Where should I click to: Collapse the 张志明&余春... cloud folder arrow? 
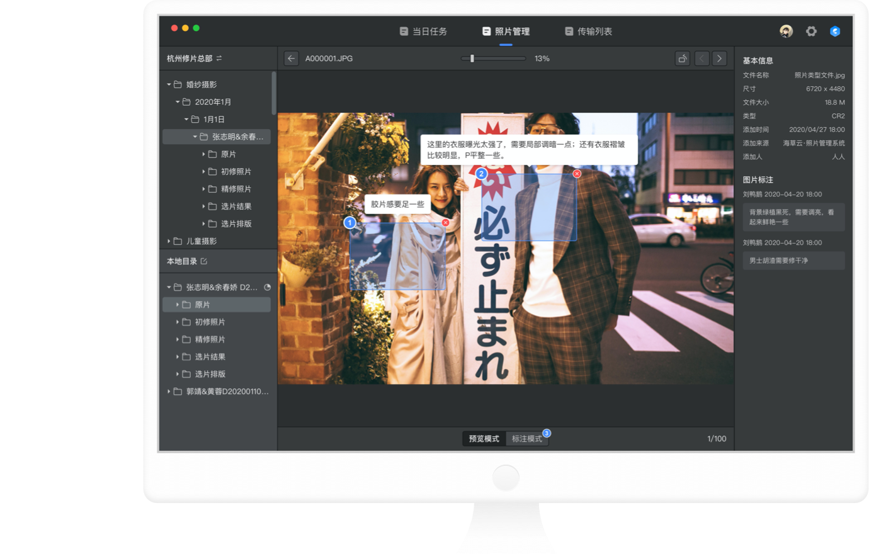(x=195, y=137)
